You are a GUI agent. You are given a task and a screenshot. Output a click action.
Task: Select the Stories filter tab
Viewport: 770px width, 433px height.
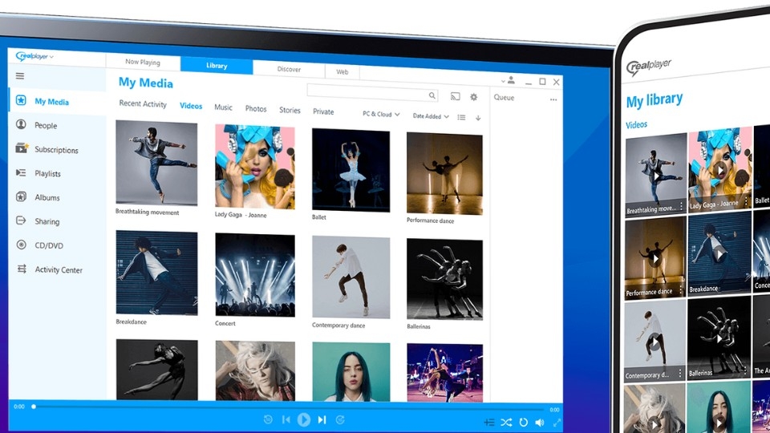[290, 110]
